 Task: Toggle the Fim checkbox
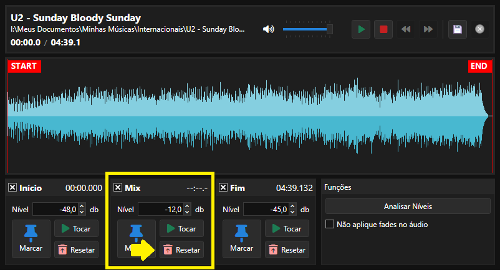point(223,188)
